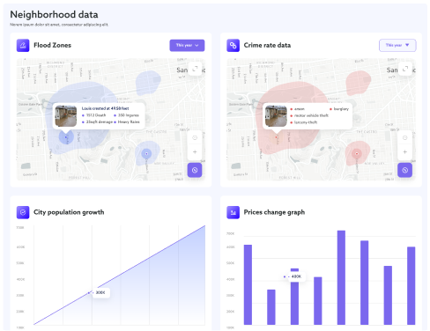430x331 pixels.
Task: Click the "Flood Zones" title
Action: pos(52,45)
